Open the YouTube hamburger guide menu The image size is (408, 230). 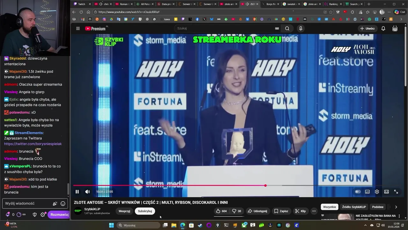78,28
